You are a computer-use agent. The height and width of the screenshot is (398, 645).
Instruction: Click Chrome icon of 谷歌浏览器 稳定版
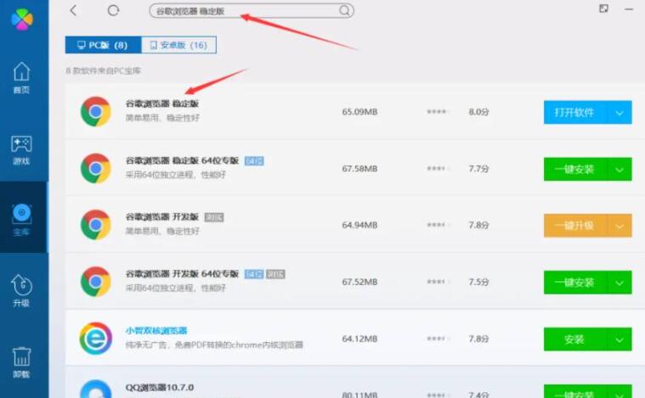pyautogui.click(x=95, y=112)
